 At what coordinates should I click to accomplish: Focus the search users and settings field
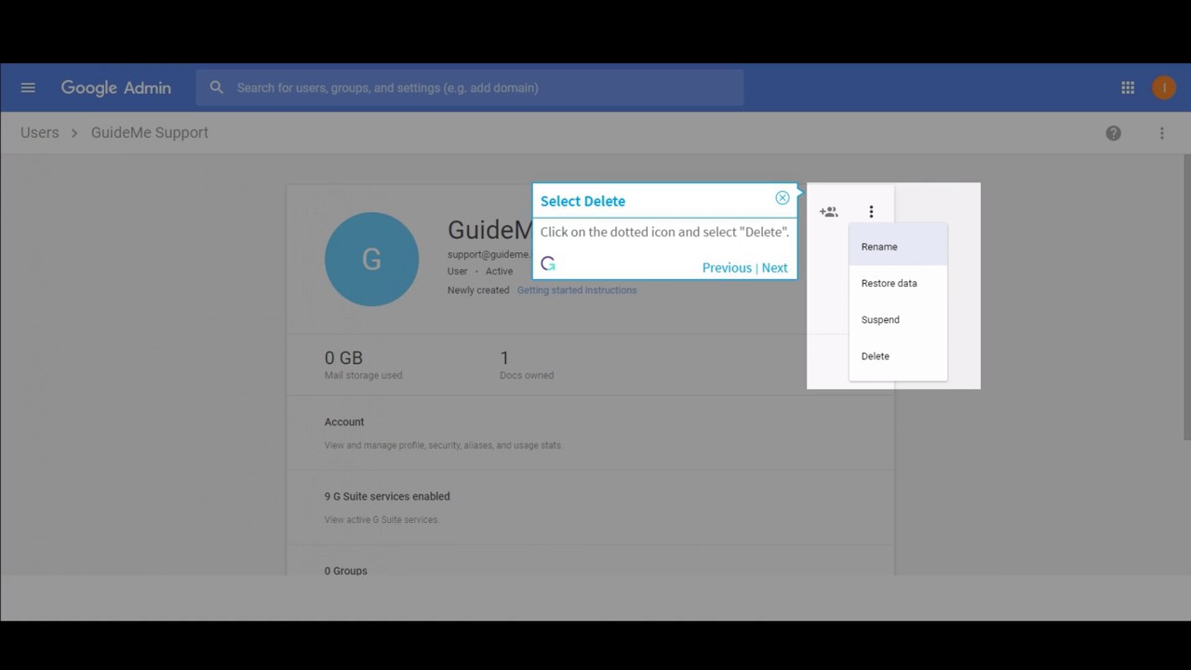(470, 87)
